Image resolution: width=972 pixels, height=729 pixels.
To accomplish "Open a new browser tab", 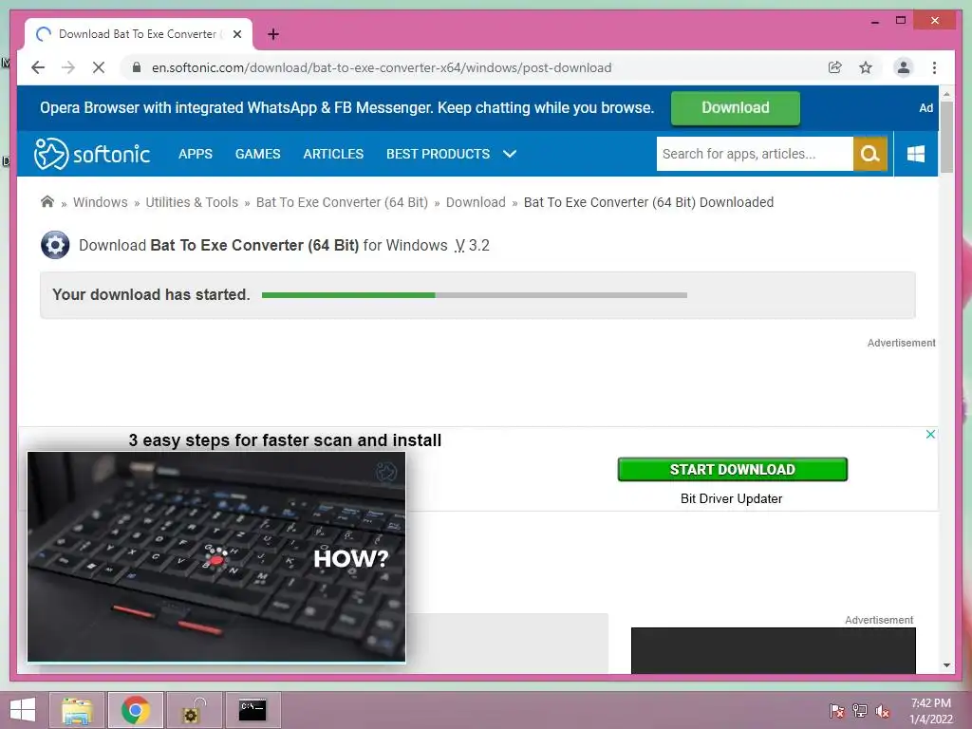I will (x=273, y=34).
